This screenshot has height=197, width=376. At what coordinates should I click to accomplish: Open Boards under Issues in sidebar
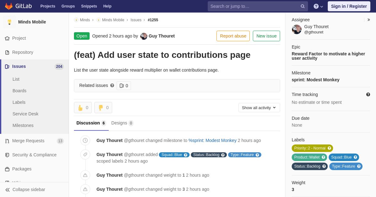pyautogui.click(x=19, y=91)
